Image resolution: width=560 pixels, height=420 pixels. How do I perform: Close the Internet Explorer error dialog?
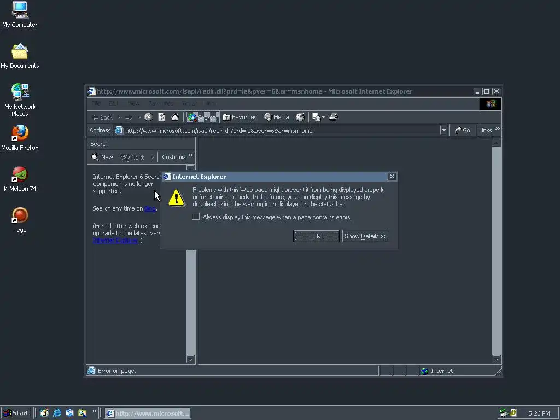(392, 177)
